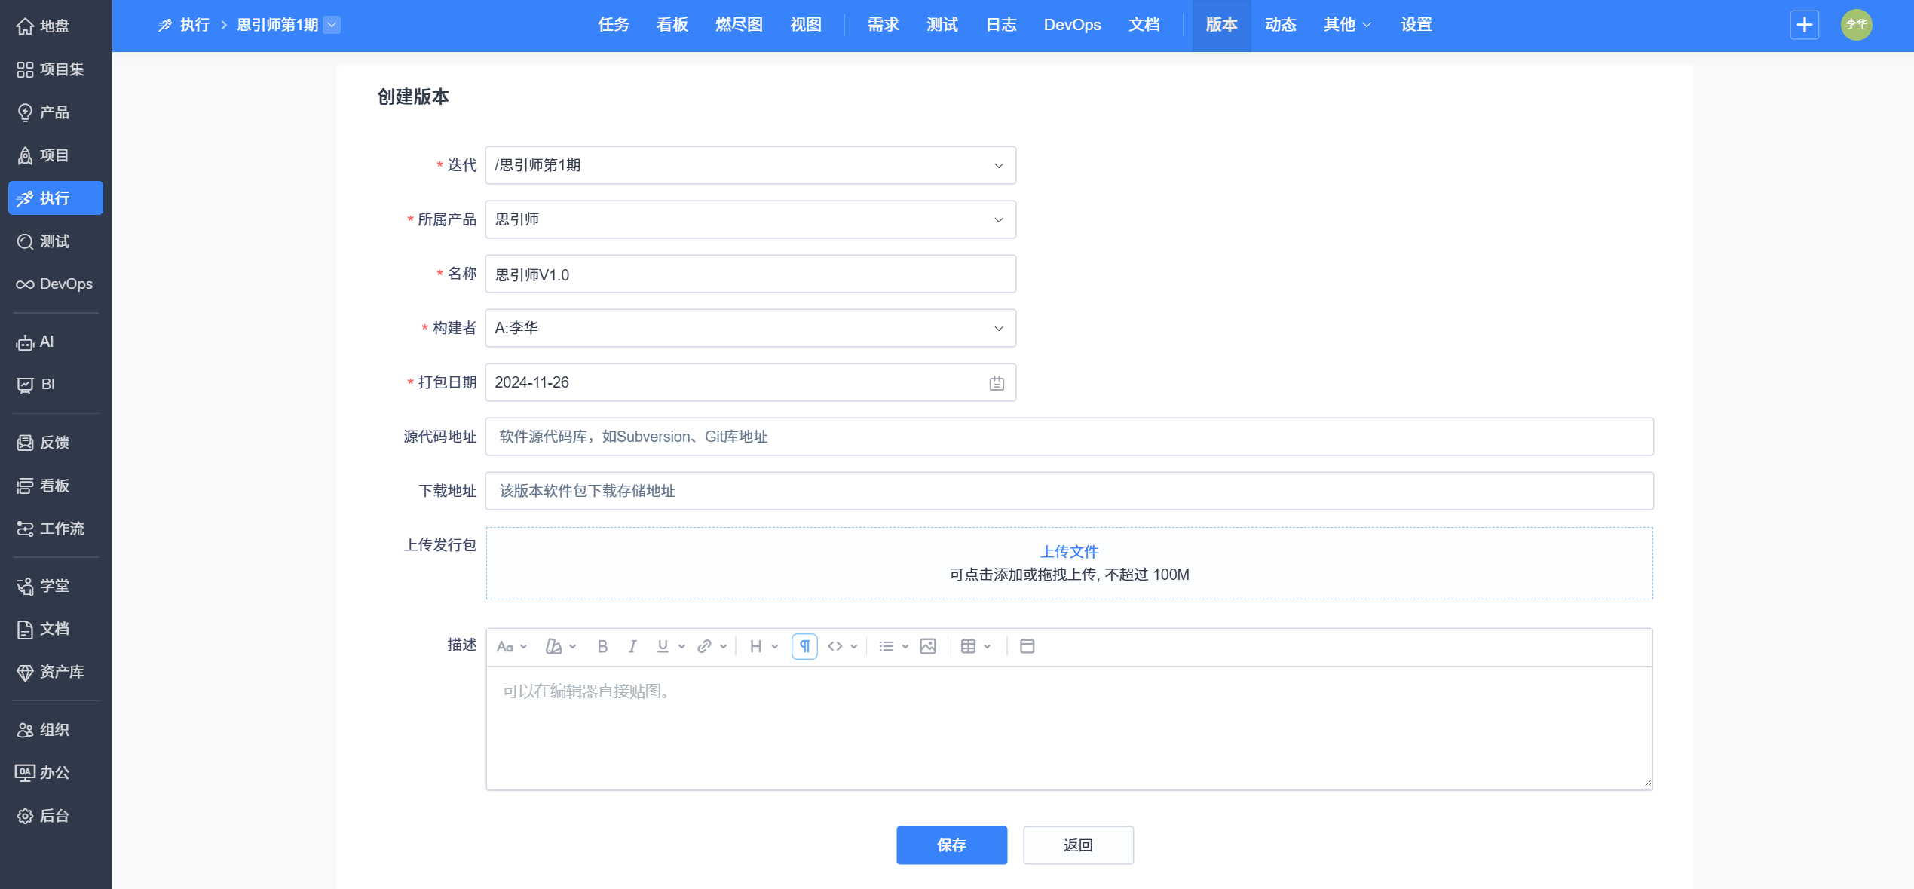
Task: Open the 李华 user avatar
Action: pos(1856,25)
